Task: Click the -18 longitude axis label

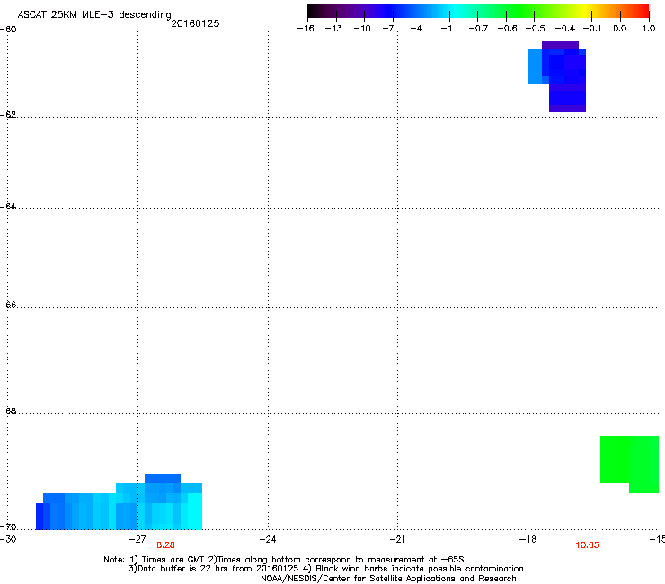Action: coord(528,539)
